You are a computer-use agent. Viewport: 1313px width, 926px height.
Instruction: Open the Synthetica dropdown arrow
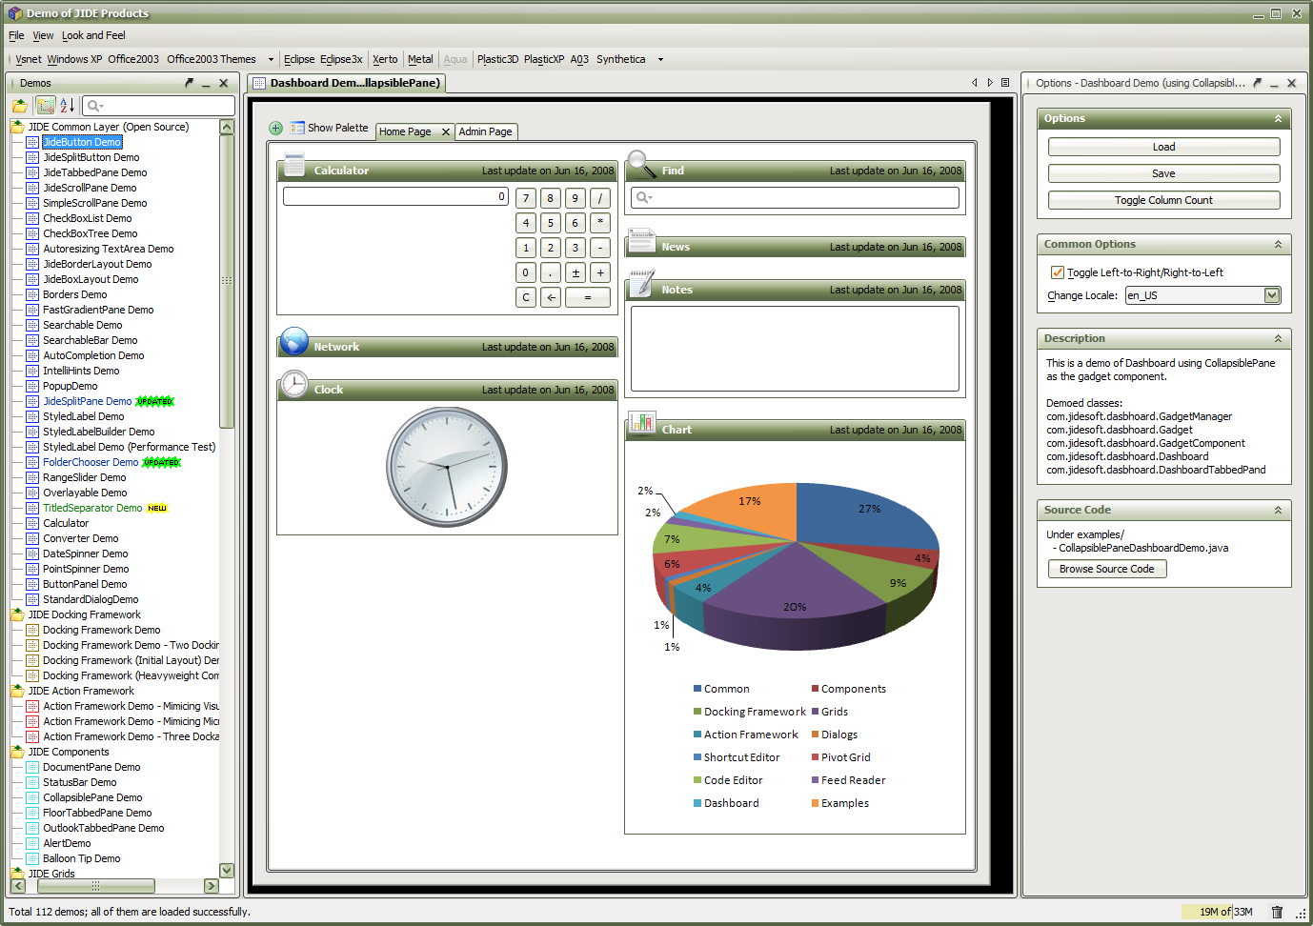click(x=660, y=59)
